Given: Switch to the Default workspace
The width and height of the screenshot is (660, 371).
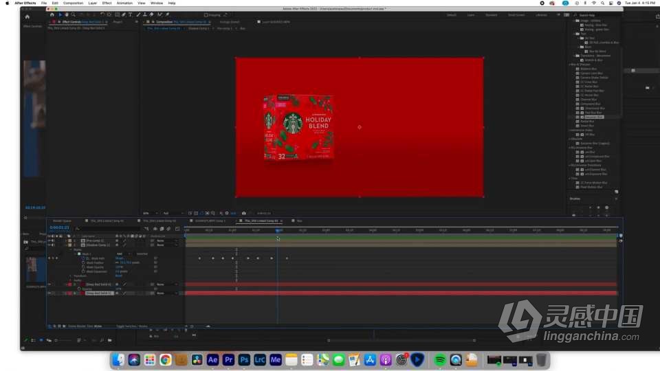Looking at the screenshot, I should point(452,15).
